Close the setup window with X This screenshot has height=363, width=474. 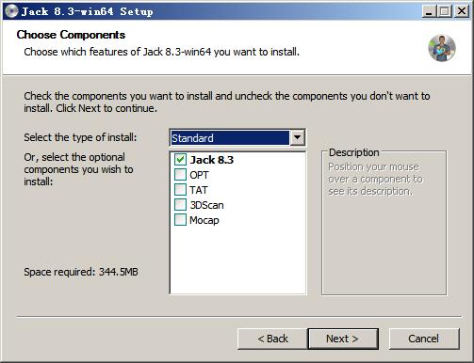pos(462,11)
